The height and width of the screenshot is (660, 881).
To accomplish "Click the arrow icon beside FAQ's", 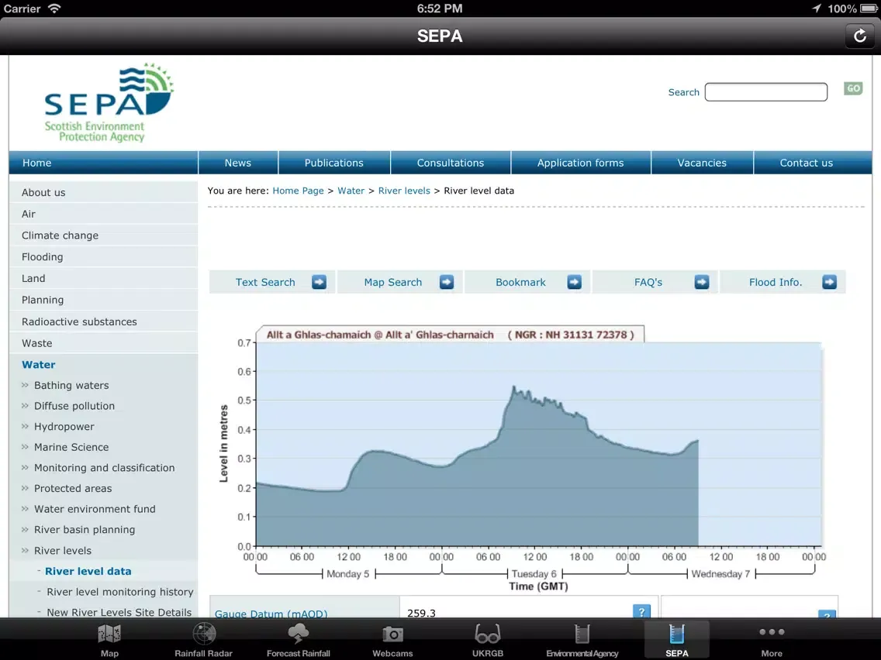I will 702,282.
